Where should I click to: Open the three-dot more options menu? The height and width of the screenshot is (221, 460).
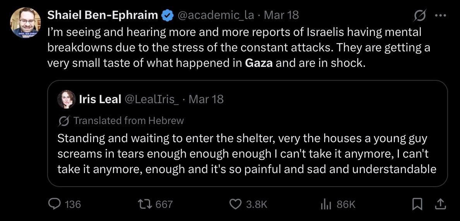[441, 16]
